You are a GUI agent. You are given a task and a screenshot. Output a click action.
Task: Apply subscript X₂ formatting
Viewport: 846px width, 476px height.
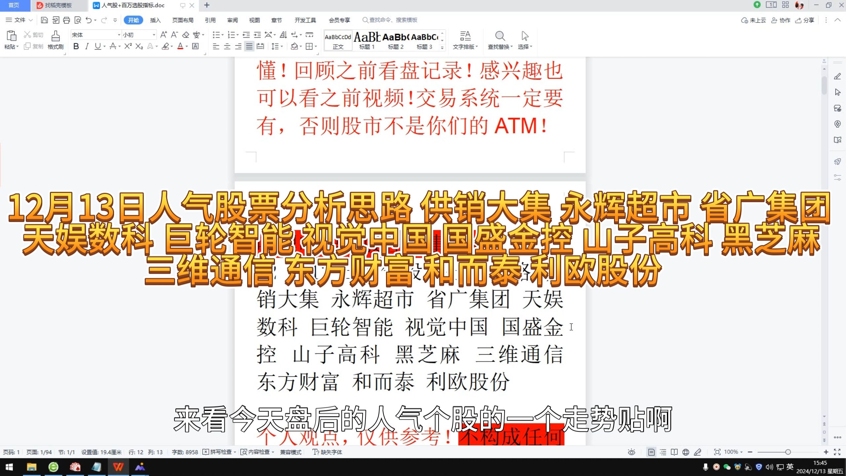click(139, 46)
